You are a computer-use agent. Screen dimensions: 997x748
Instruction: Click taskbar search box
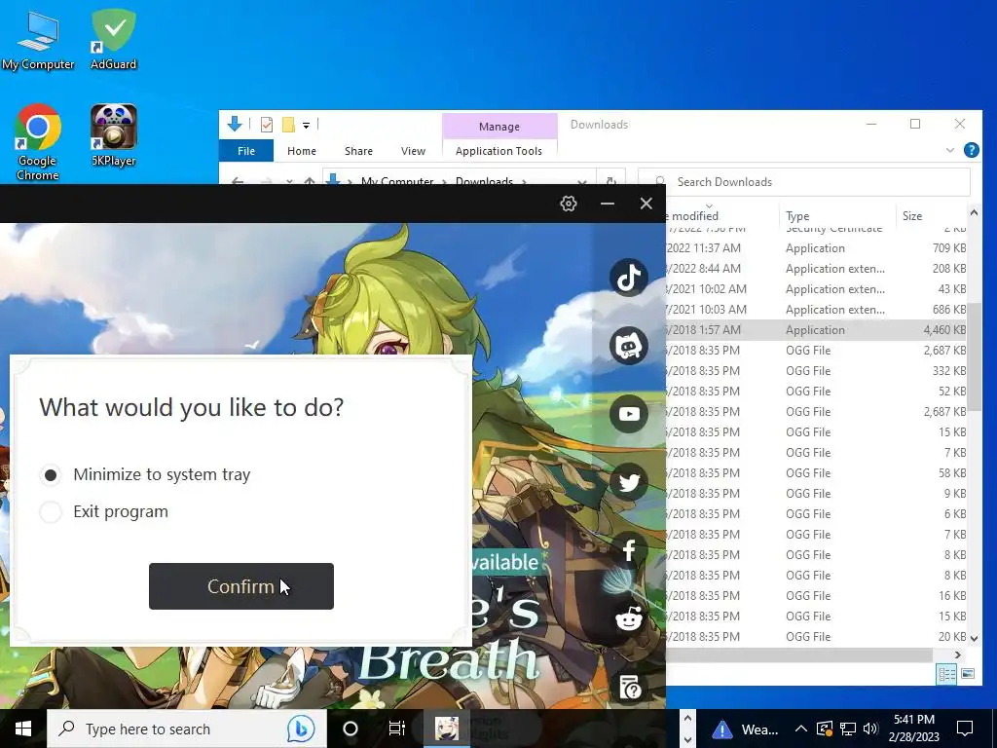tap(187, 729)
